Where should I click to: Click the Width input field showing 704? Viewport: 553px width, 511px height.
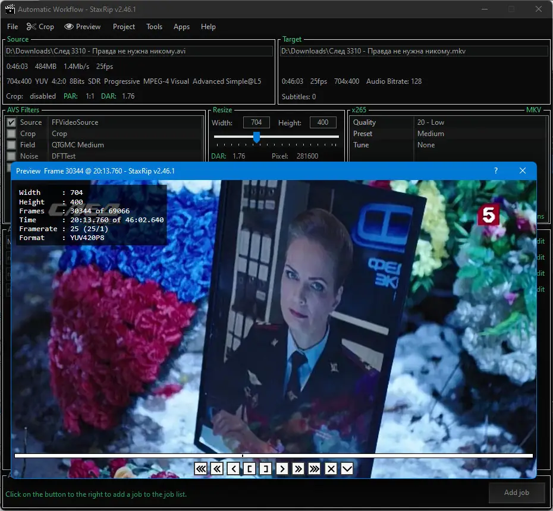(x=256, y=122)
